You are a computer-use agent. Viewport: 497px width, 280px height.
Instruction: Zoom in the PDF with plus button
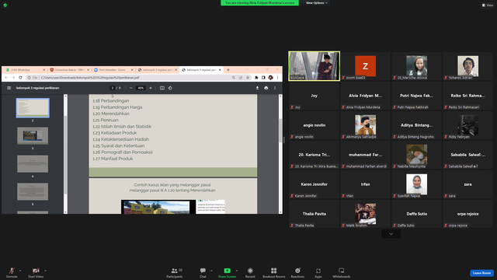pos(151,88)
